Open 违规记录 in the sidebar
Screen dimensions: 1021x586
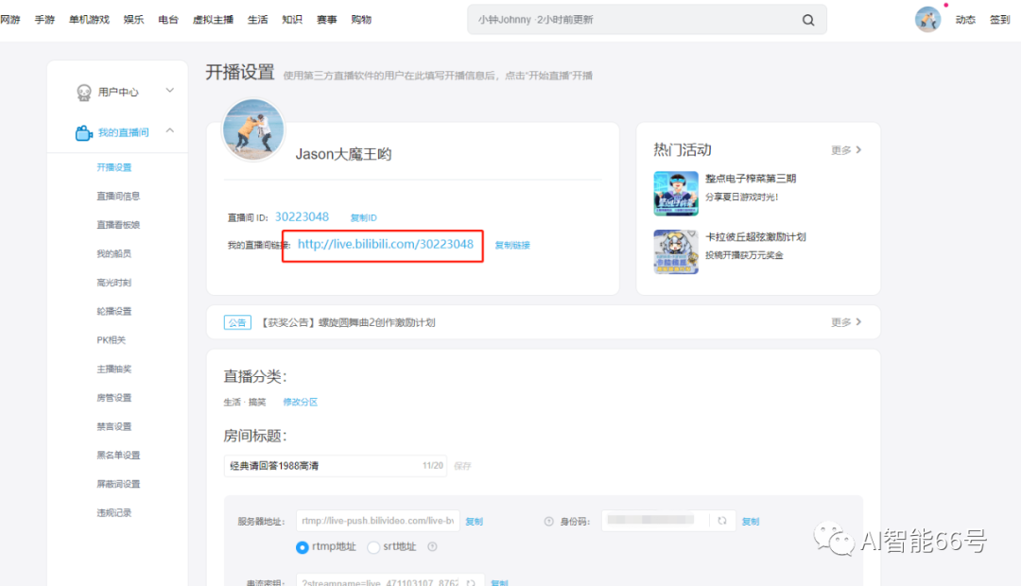click(x=114, y=512)
